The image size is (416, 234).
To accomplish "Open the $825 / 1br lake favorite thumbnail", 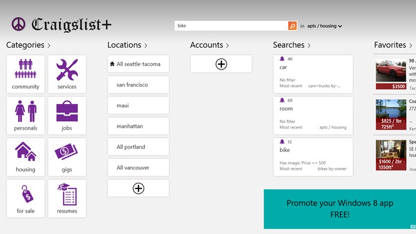I will click(x=391, y=115).
